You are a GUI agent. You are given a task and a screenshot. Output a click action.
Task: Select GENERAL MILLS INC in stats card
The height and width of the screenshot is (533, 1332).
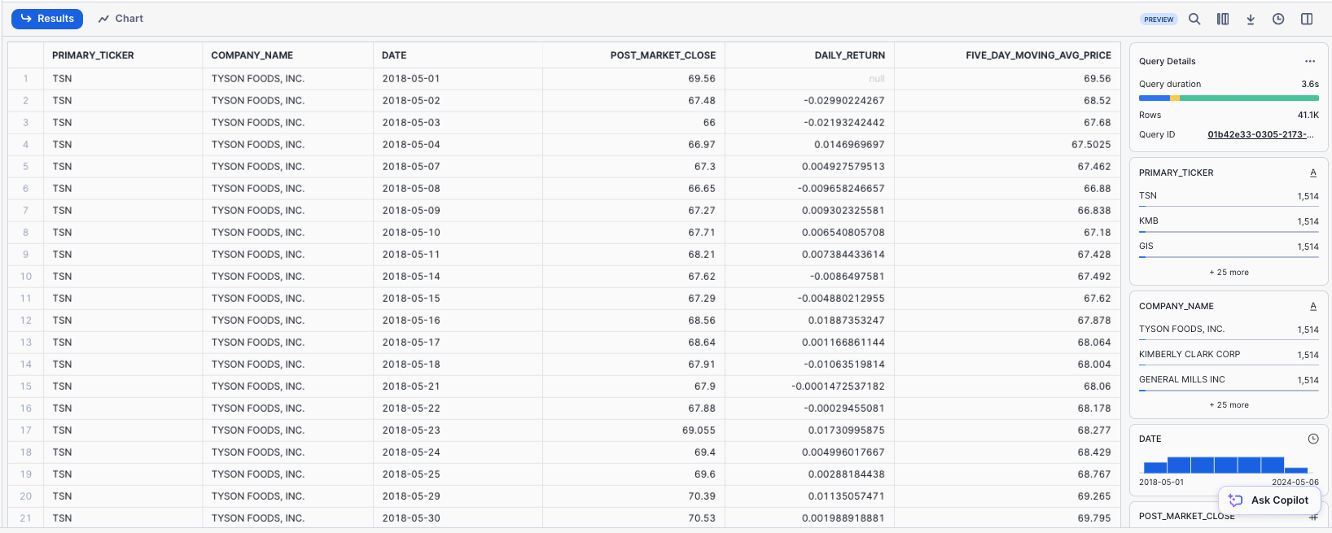coord(1229,381)
